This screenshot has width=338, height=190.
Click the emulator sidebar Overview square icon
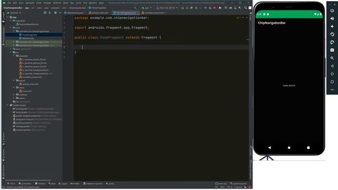click(x=332, y=82)
